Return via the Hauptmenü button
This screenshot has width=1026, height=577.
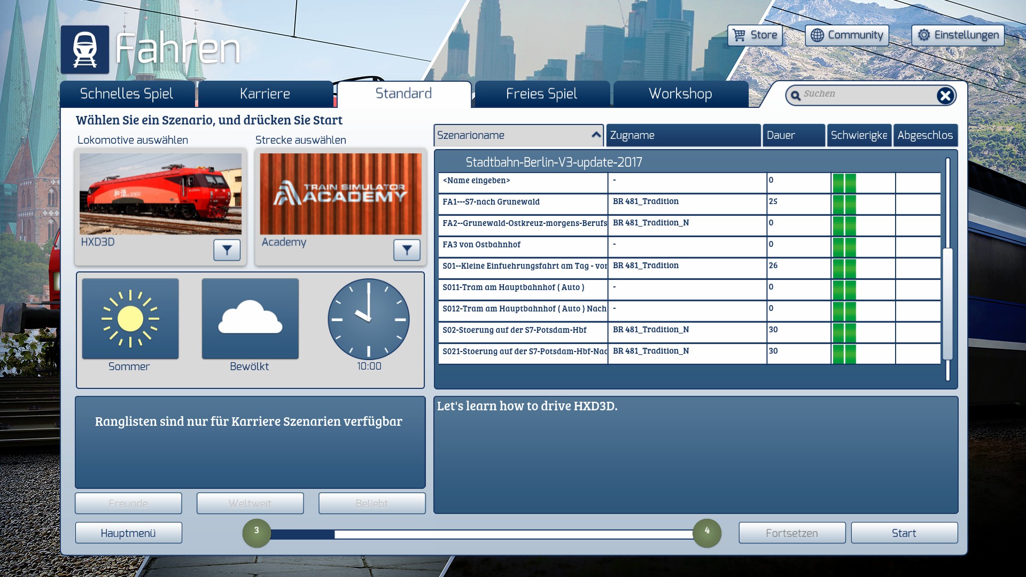(128, 533)
